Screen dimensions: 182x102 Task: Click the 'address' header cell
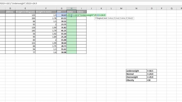tap(10, 12)
